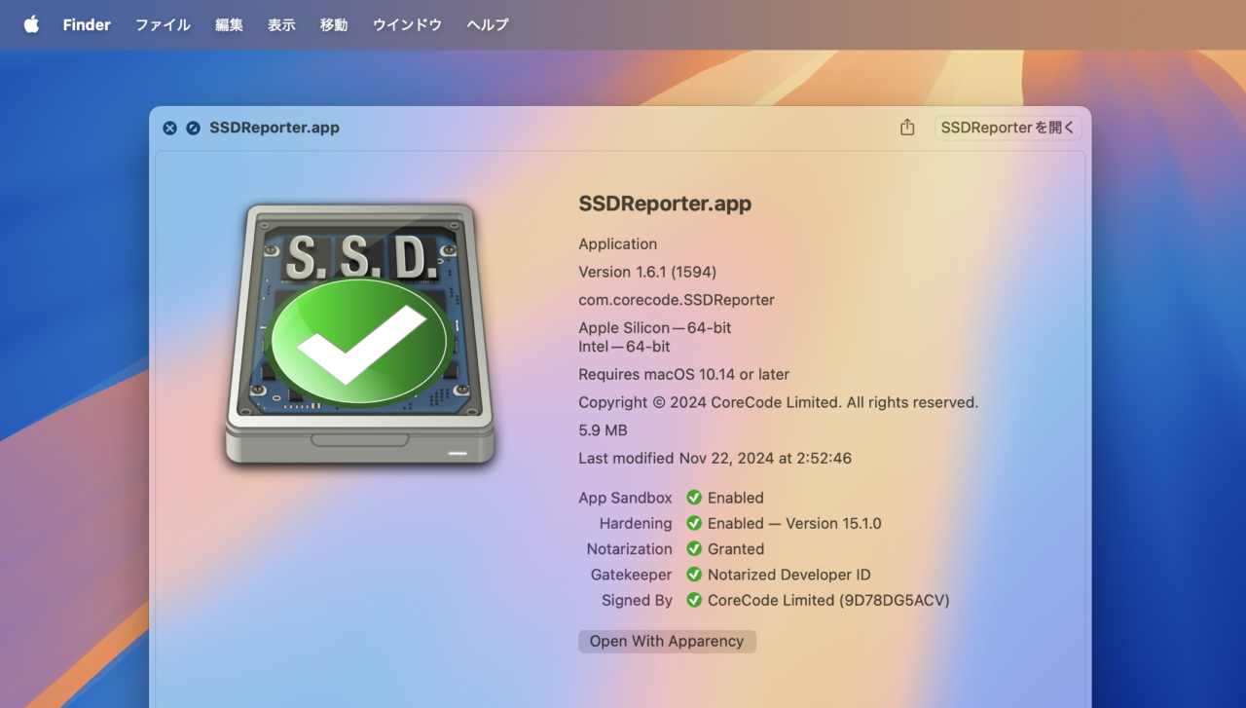
Task: Click the Notarized Developer ID value
Action: pyautogui.click(x=789, y=575)
